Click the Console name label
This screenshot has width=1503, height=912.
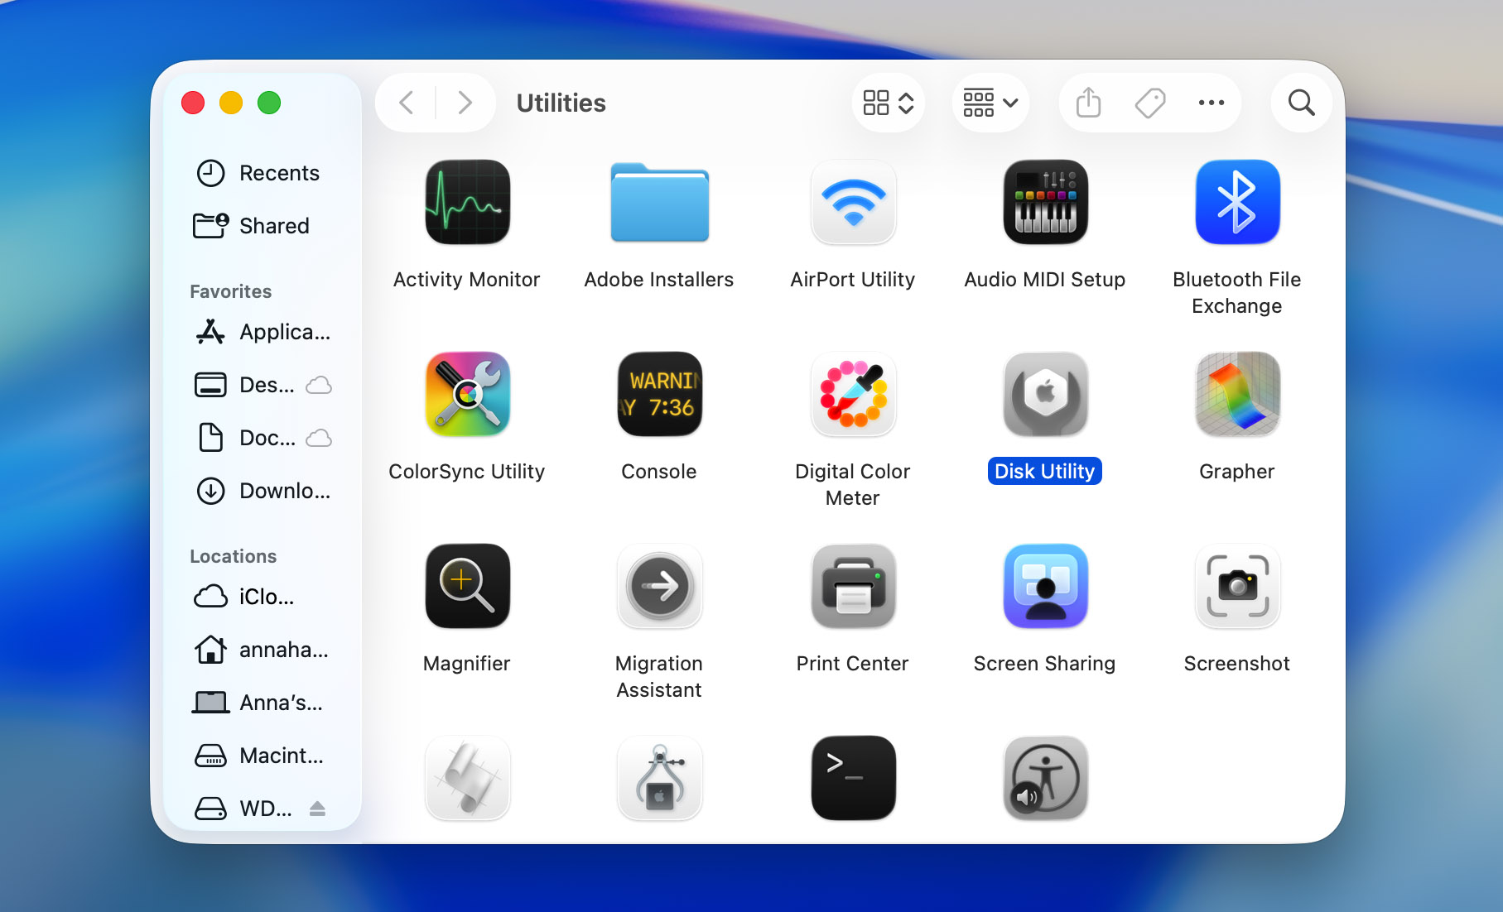point(659,472)
